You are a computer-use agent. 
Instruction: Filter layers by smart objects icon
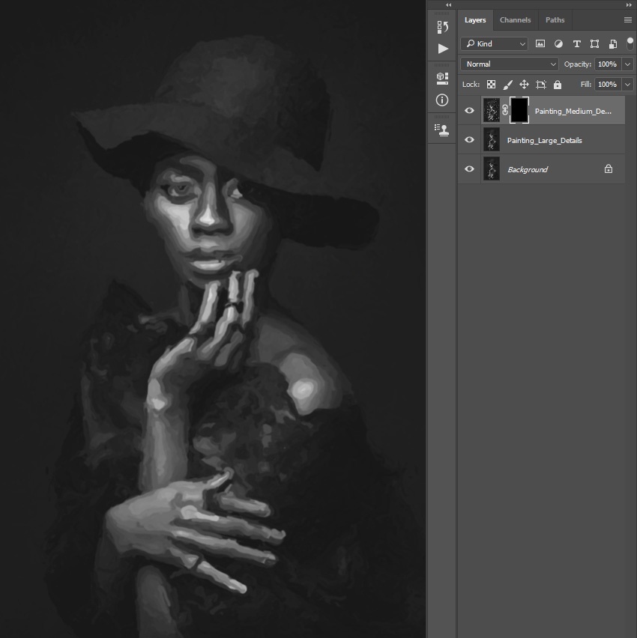click(612, 44)
